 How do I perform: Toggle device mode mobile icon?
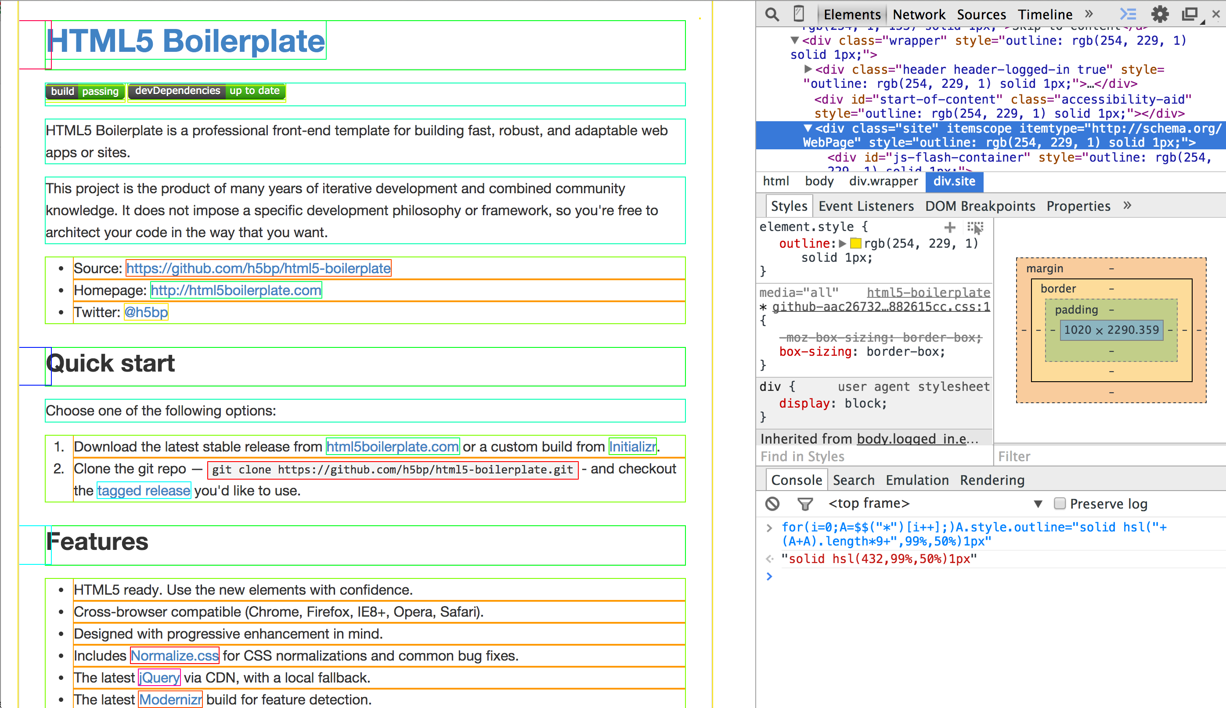[x=798, y=14]
